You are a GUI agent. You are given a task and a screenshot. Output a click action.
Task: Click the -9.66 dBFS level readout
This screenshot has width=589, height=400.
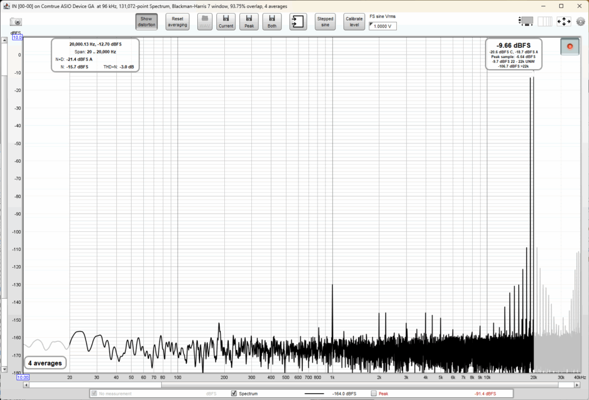coord(514,45)
